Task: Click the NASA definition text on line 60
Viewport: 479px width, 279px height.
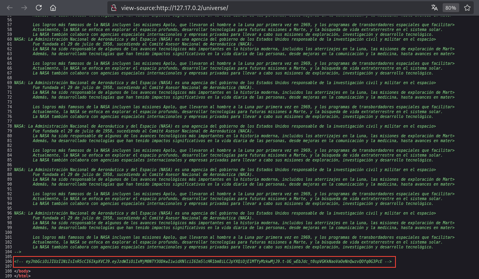Action: point(225,39)
